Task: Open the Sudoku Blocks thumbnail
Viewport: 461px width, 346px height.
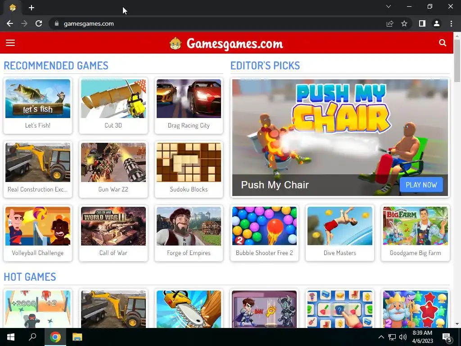Action: tap(189, 162)
